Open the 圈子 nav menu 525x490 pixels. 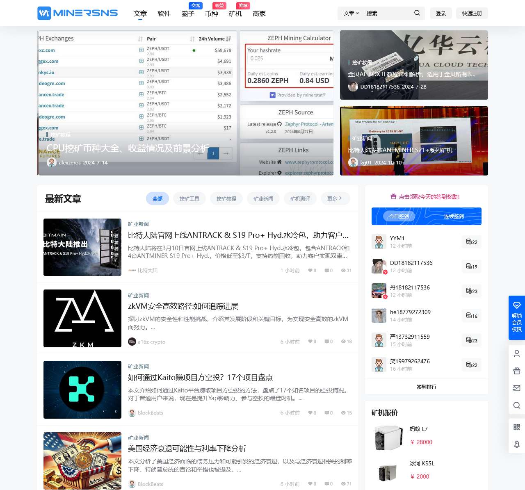188,14
